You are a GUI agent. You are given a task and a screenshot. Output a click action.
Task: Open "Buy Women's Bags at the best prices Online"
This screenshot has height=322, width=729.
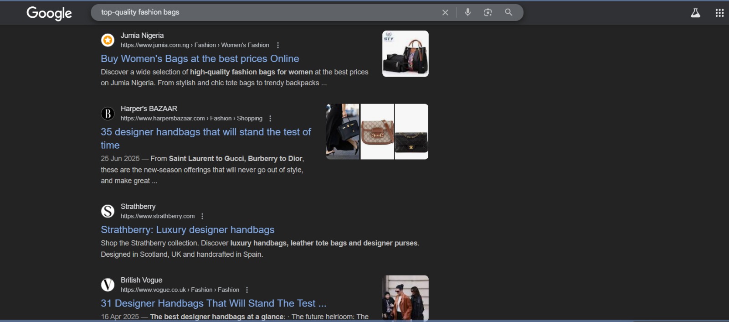coord(200,59)
